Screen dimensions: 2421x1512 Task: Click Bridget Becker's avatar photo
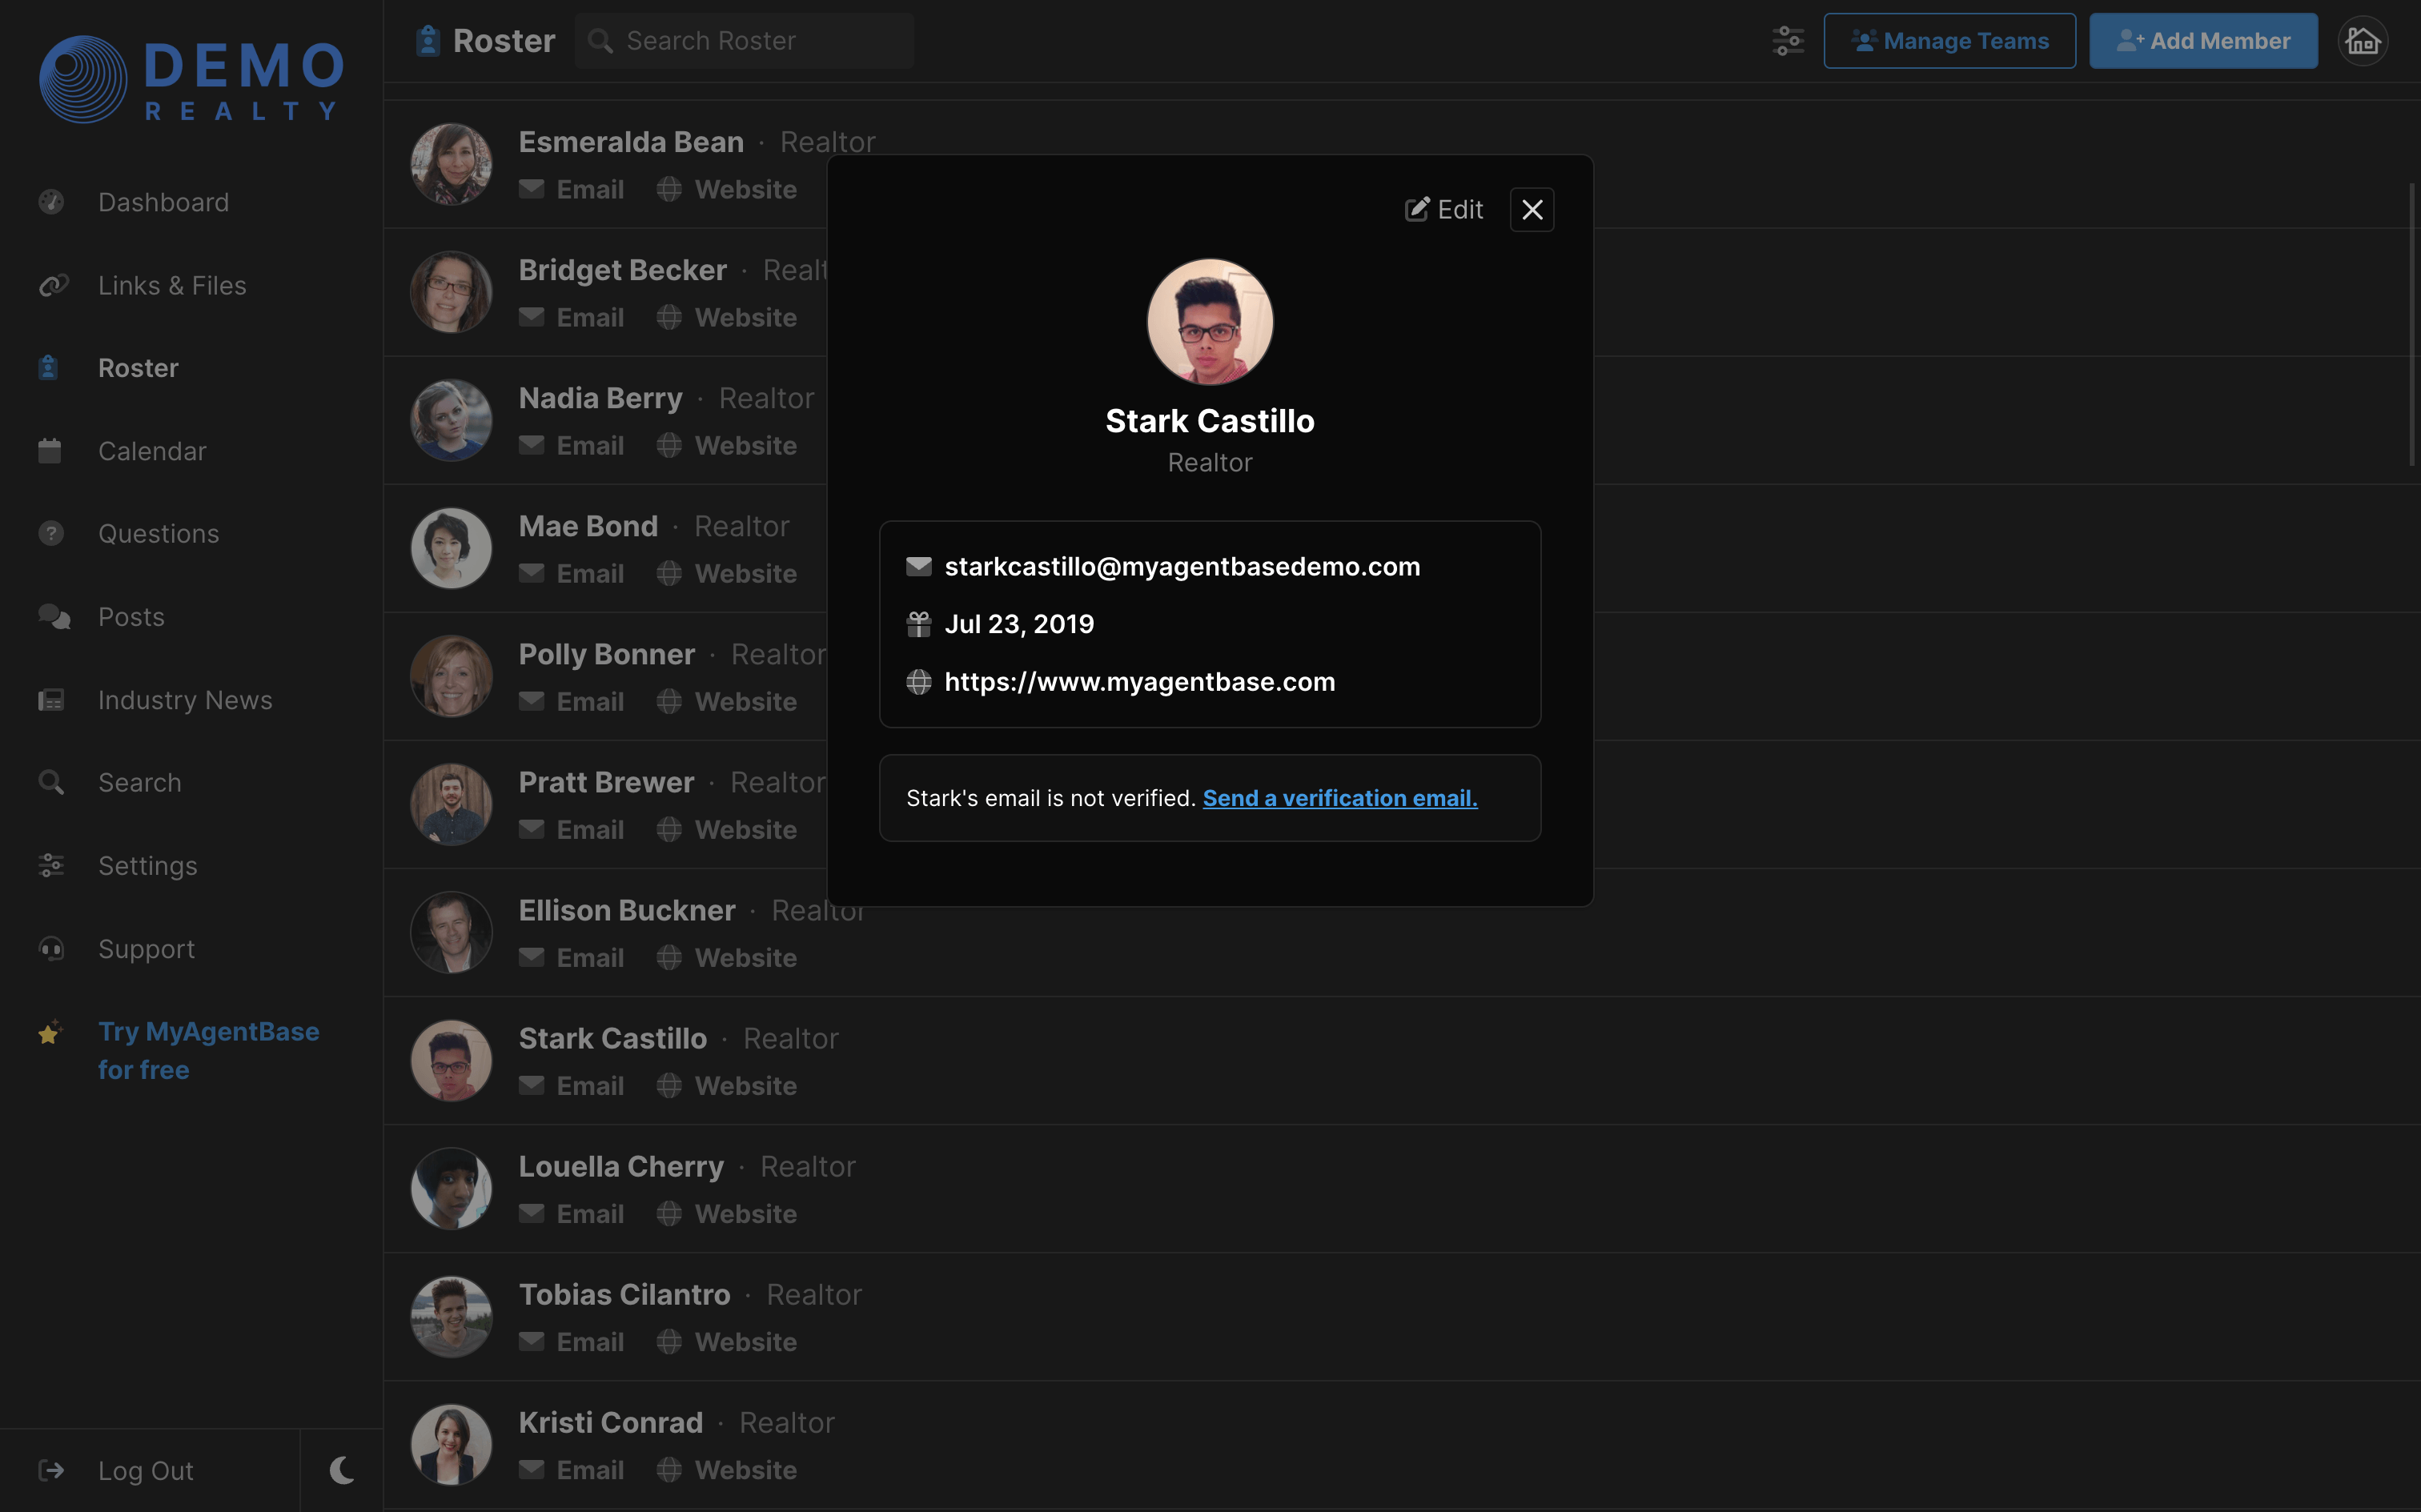451,292
